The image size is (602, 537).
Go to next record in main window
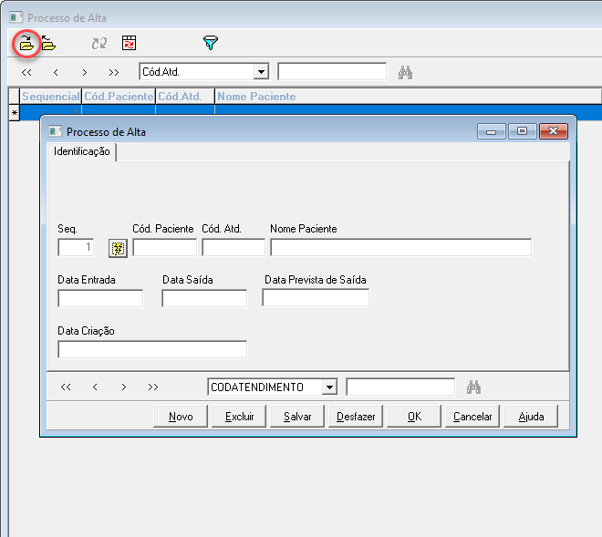[x=85, y=72]
